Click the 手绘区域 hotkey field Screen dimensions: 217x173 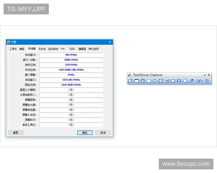pyautogui.click(x=71, y=70)
